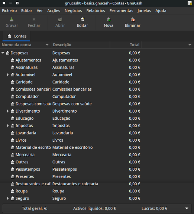
Task: Open the Acções menu
Action: (x=54, y=11)
